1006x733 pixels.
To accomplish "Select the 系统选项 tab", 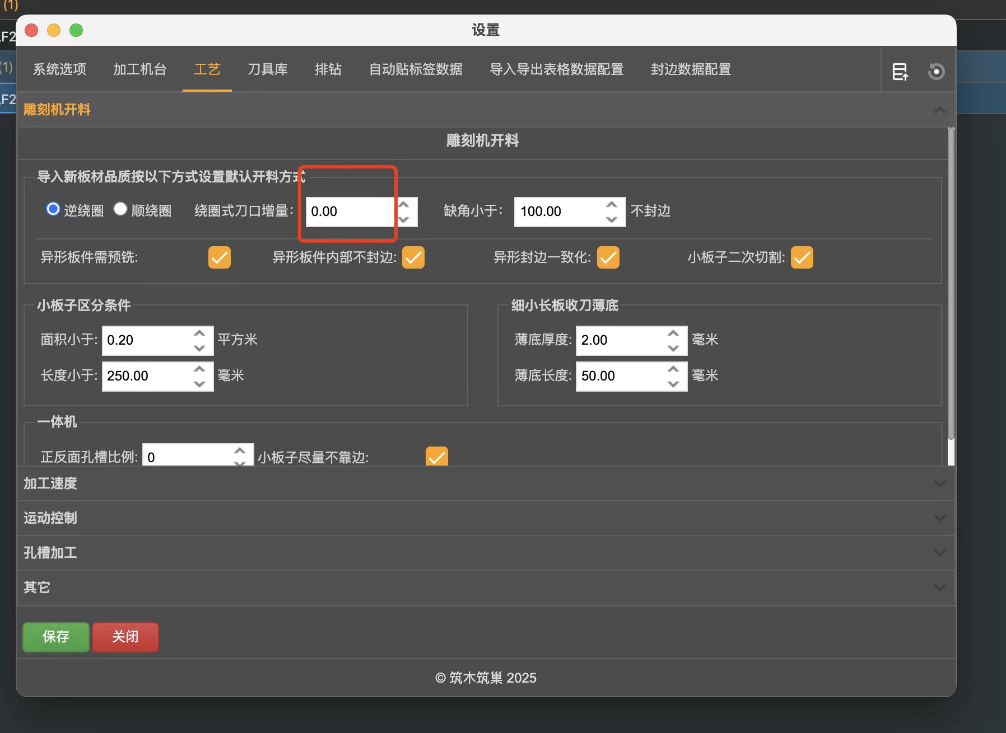I will tap(59, 69).
